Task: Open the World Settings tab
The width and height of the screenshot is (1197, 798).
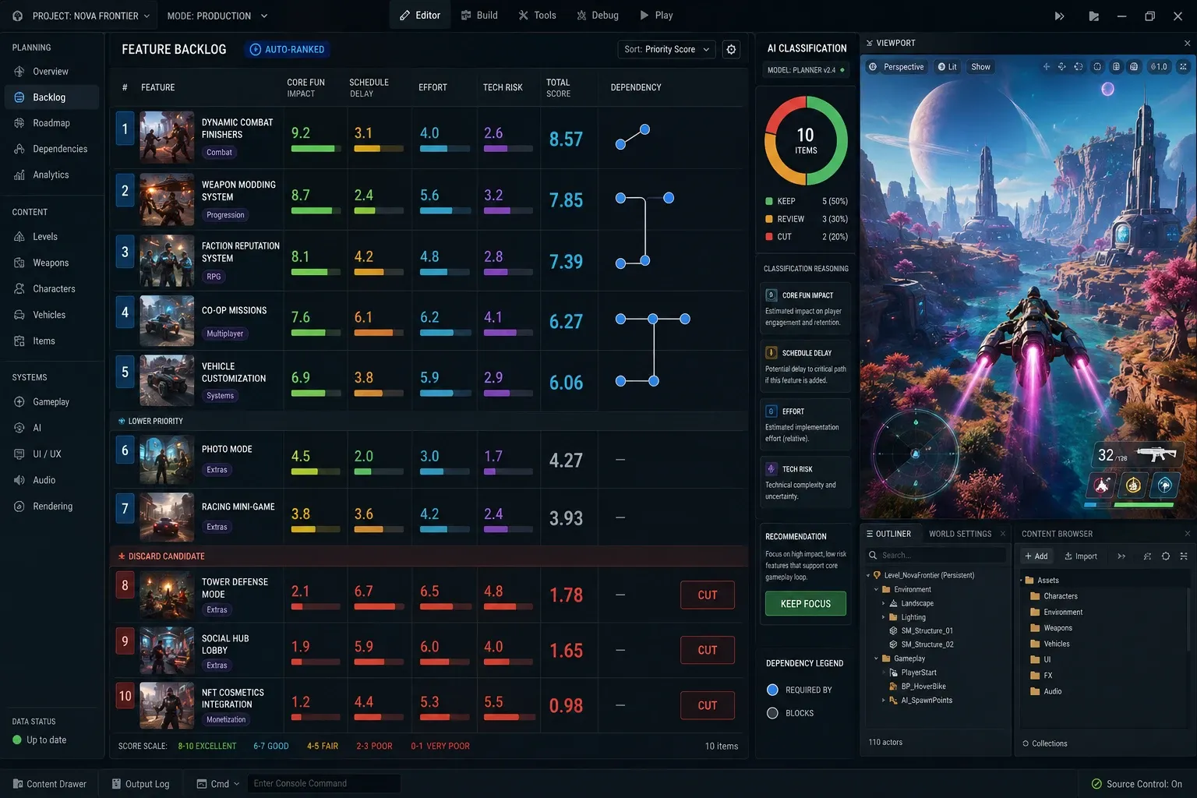Action: click(x=960, y=534)
